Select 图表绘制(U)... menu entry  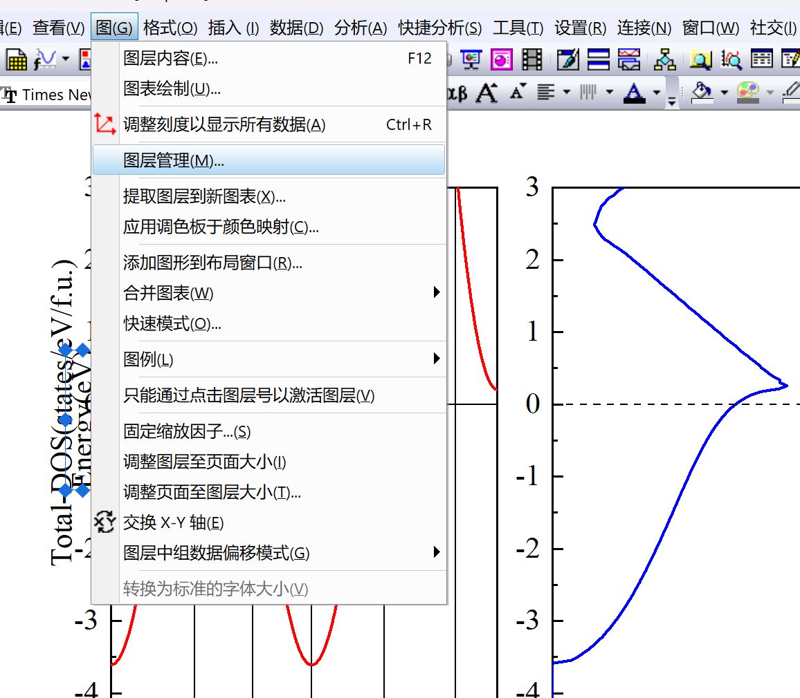pos(269,88)
